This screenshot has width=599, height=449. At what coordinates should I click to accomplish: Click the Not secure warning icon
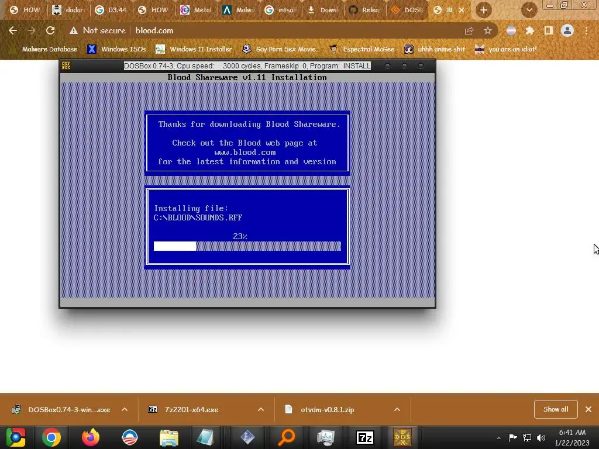[73, 30]
